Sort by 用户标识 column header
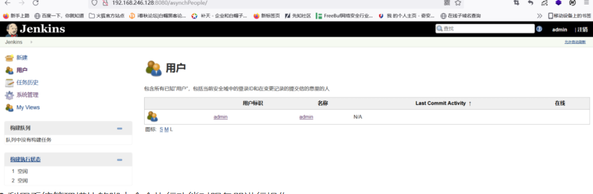 tap(253, 103)
